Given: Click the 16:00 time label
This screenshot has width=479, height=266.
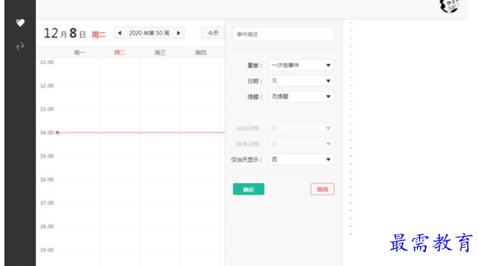Looking at the screenshot, I should coord(47,179).
